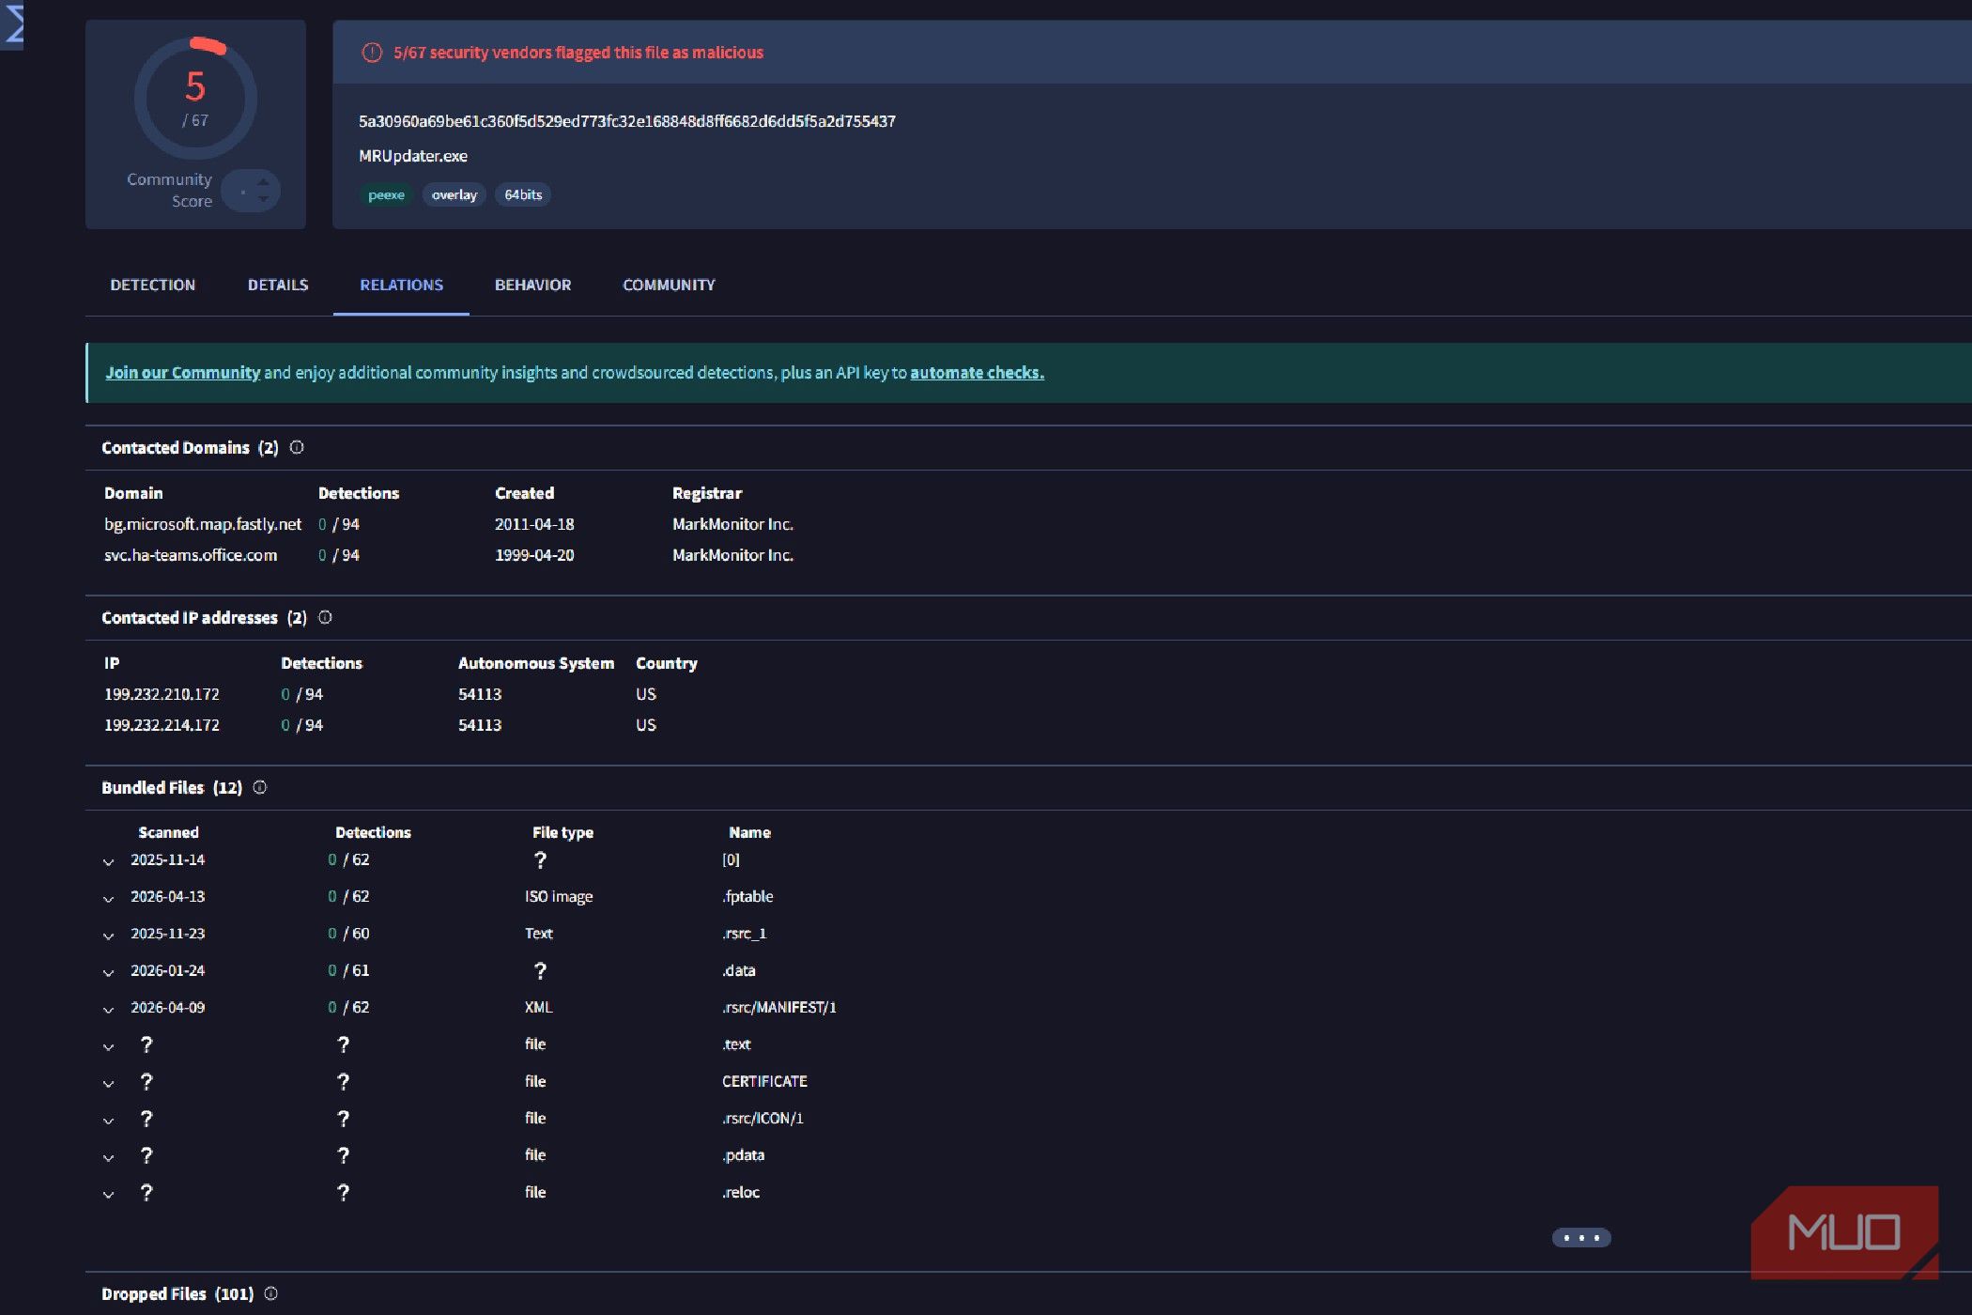
Task: Expand the CERTIFICATE bundled file row
Action: point(108,1083)
